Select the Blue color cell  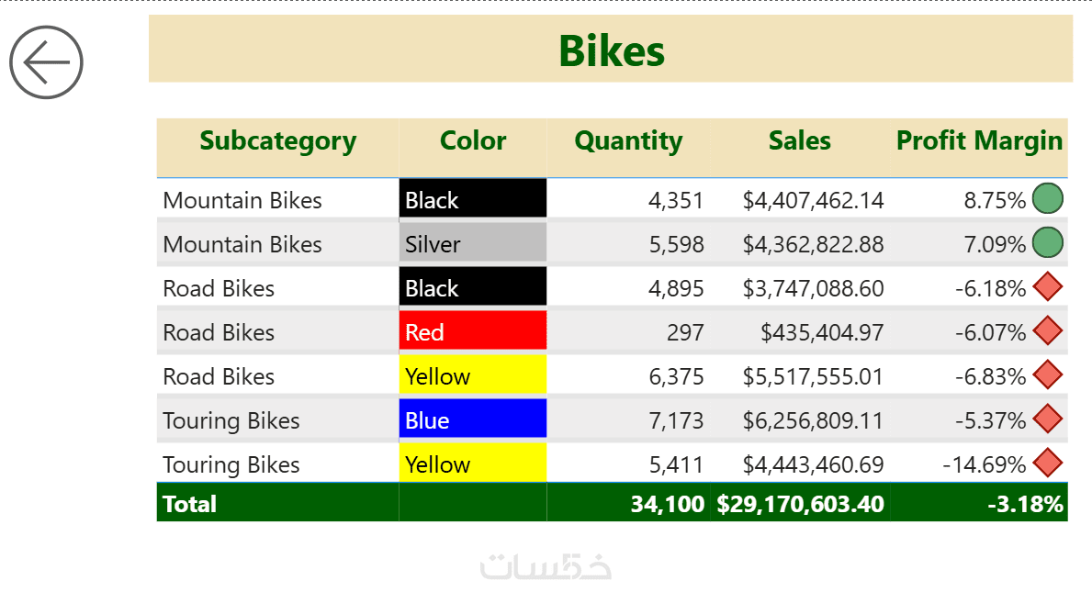[x=473, y=420]
